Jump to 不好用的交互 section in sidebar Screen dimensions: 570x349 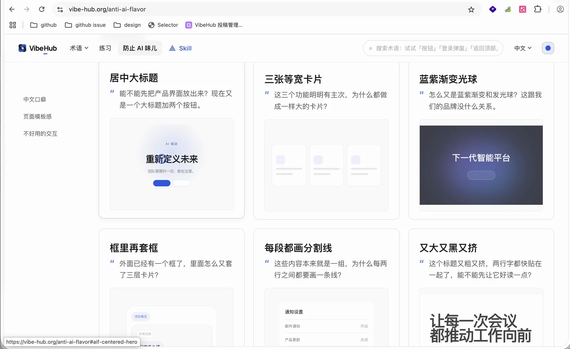(x=40, y=134)
